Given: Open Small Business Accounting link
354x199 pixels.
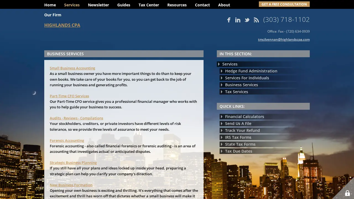Looking at the screenshot, I should 72,68.
